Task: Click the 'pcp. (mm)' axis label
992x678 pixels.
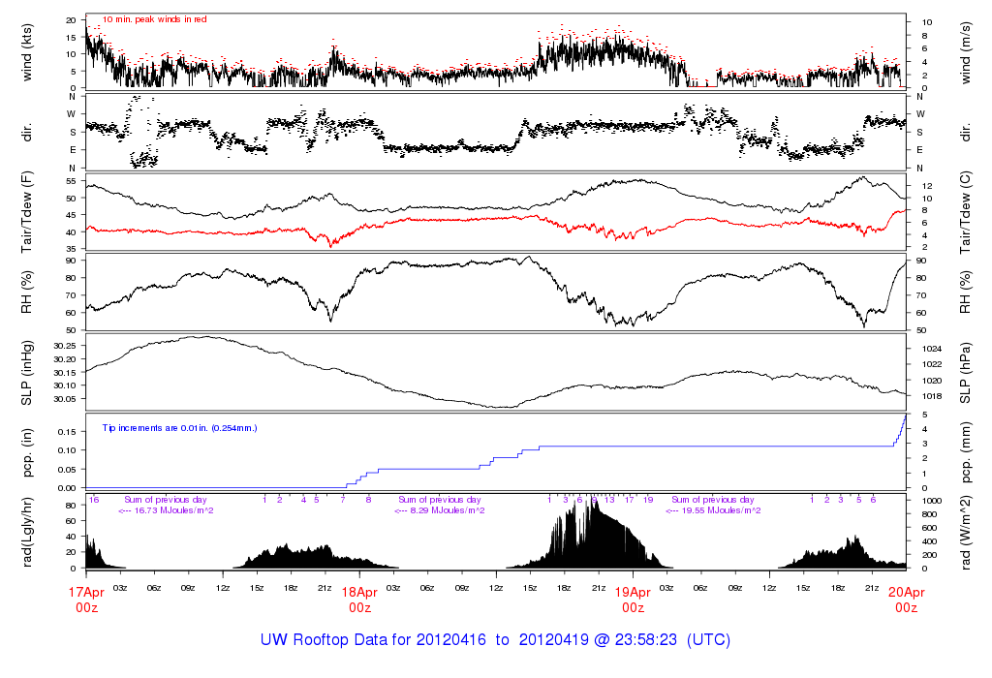Action: 966,453
